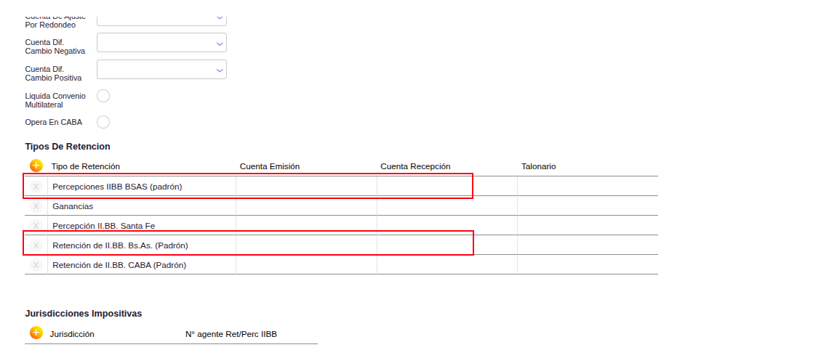Select the Retención de II.BB. CABA (Padrón) text

tap(119, 265)
